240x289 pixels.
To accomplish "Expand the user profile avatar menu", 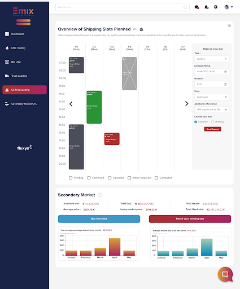I will click(229, 7).
